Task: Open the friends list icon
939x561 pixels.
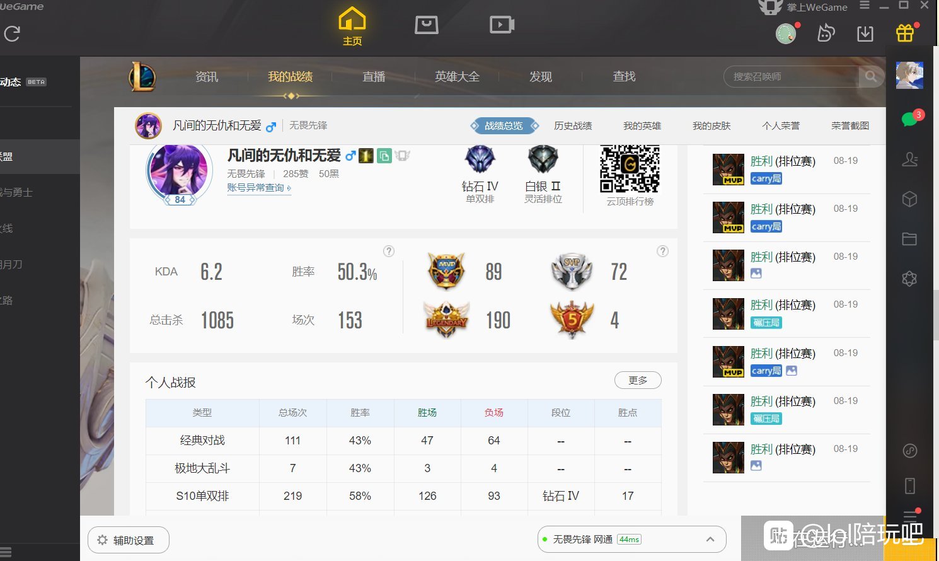Action: [909, 159]
